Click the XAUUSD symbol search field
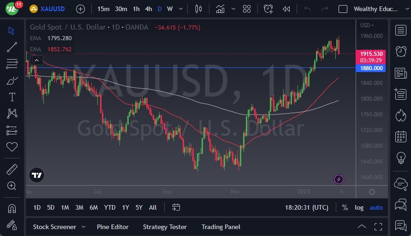The width and height of the screenshot is (411, 236). point(52,9)
